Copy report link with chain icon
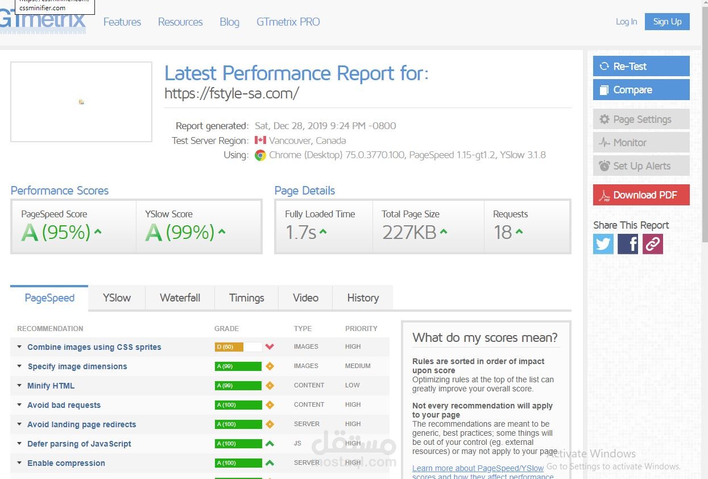Viewport: 708px width, 479px height. [653, 244]
